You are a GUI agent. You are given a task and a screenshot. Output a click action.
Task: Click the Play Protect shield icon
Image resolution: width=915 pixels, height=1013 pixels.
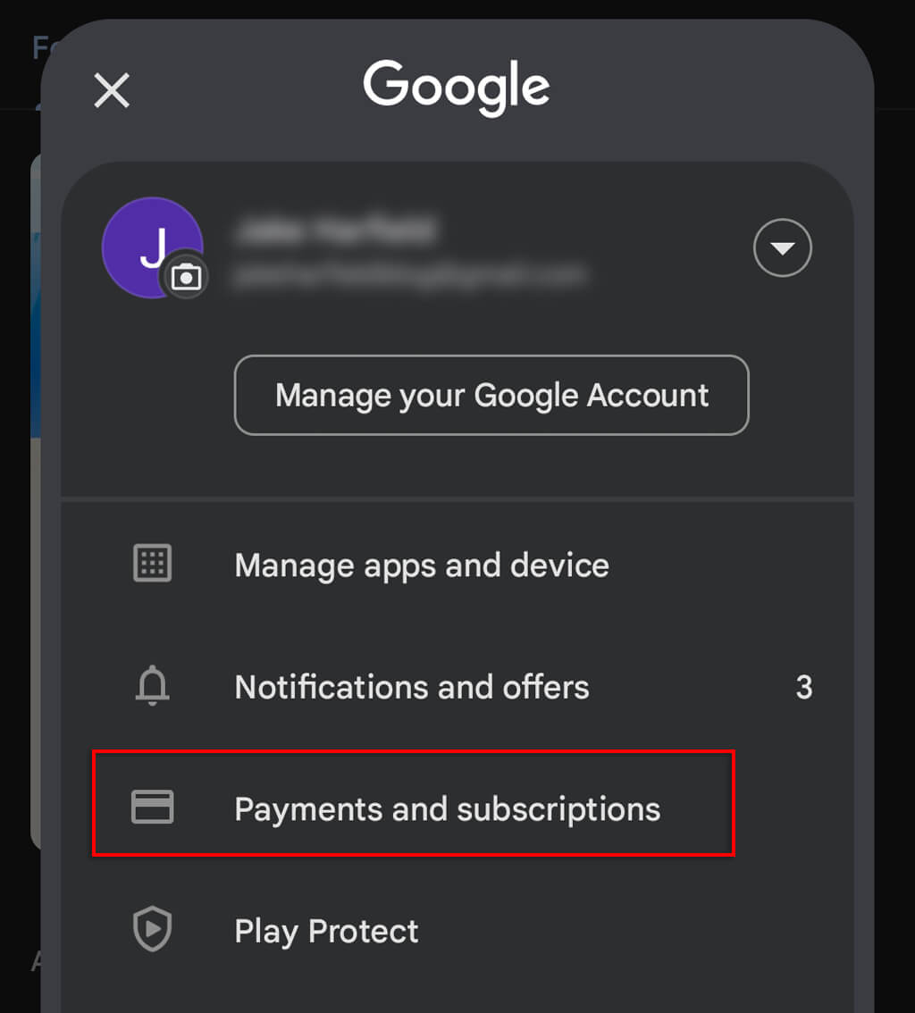click(152, 931)
